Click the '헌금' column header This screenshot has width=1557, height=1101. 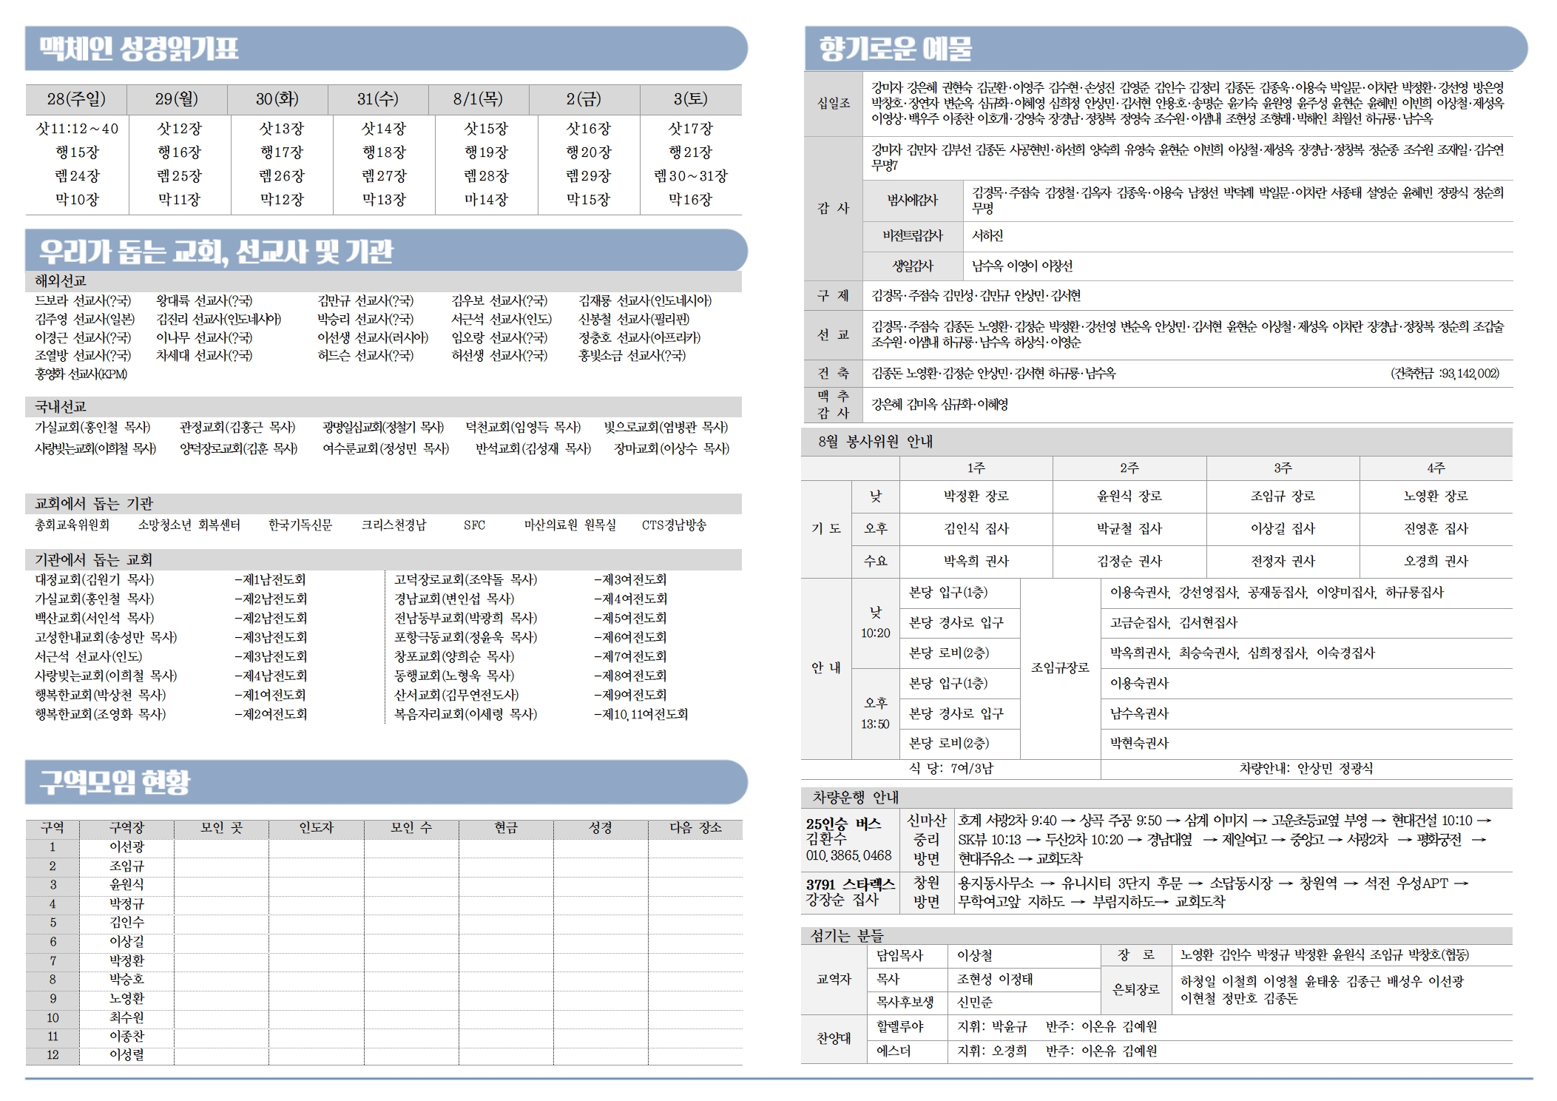(506, 828)
